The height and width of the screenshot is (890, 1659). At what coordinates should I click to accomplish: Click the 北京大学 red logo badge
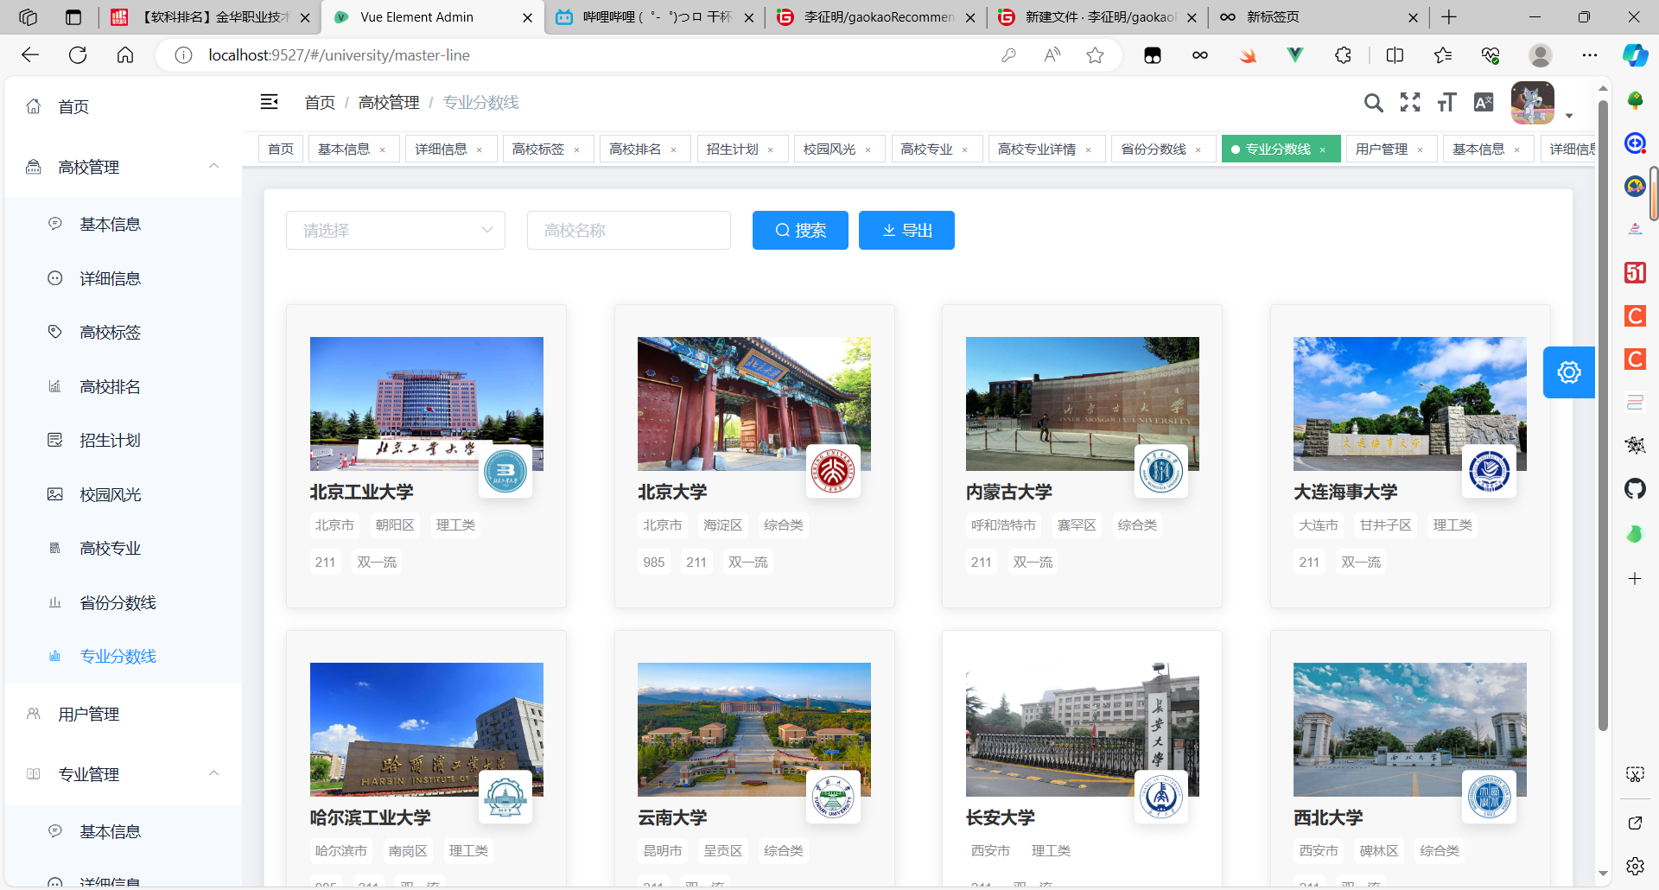833,472
